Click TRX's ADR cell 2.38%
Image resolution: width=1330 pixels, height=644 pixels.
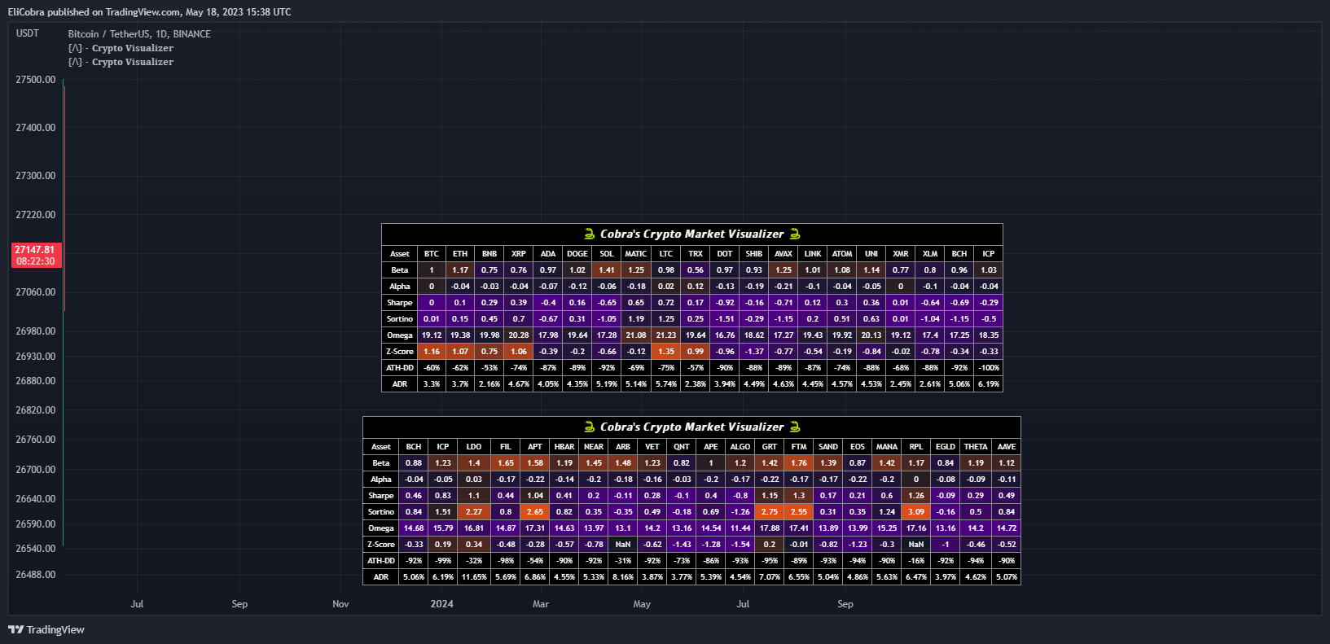coord(696,384)
